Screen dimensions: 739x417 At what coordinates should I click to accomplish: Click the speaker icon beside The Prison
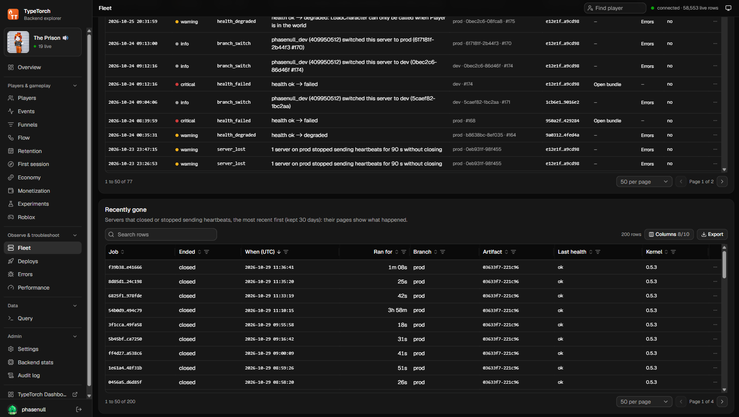[x=66, y=38]
